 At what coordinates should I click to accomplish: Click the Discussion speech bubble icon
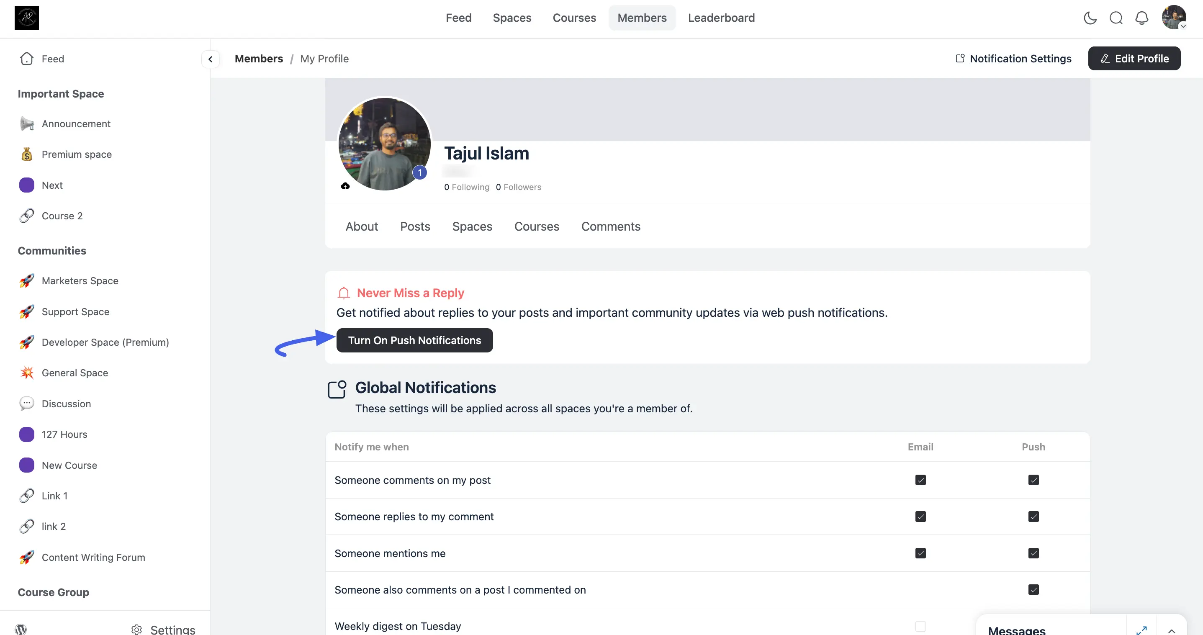pos(27,404)
